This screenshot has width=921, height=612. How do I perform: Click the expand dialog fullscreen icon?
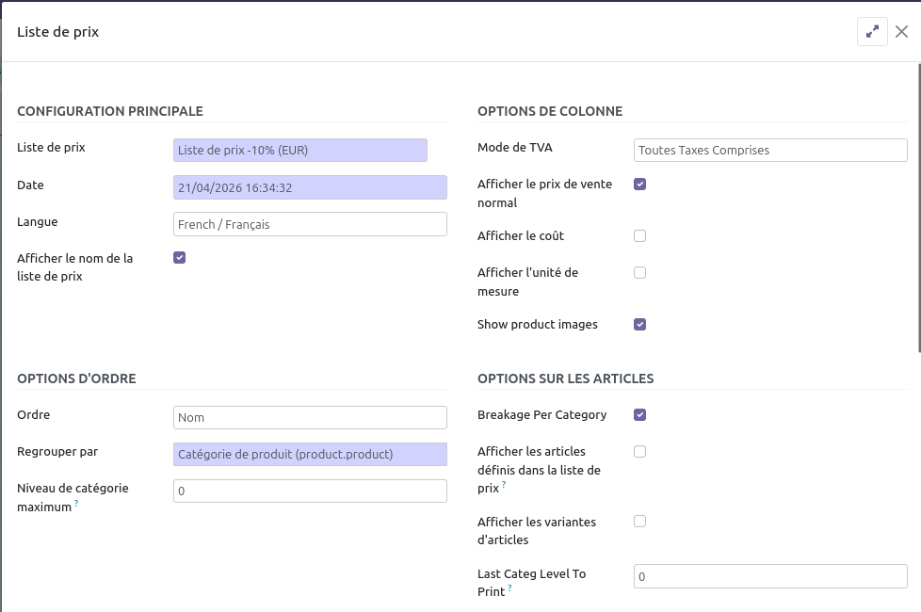872,32
